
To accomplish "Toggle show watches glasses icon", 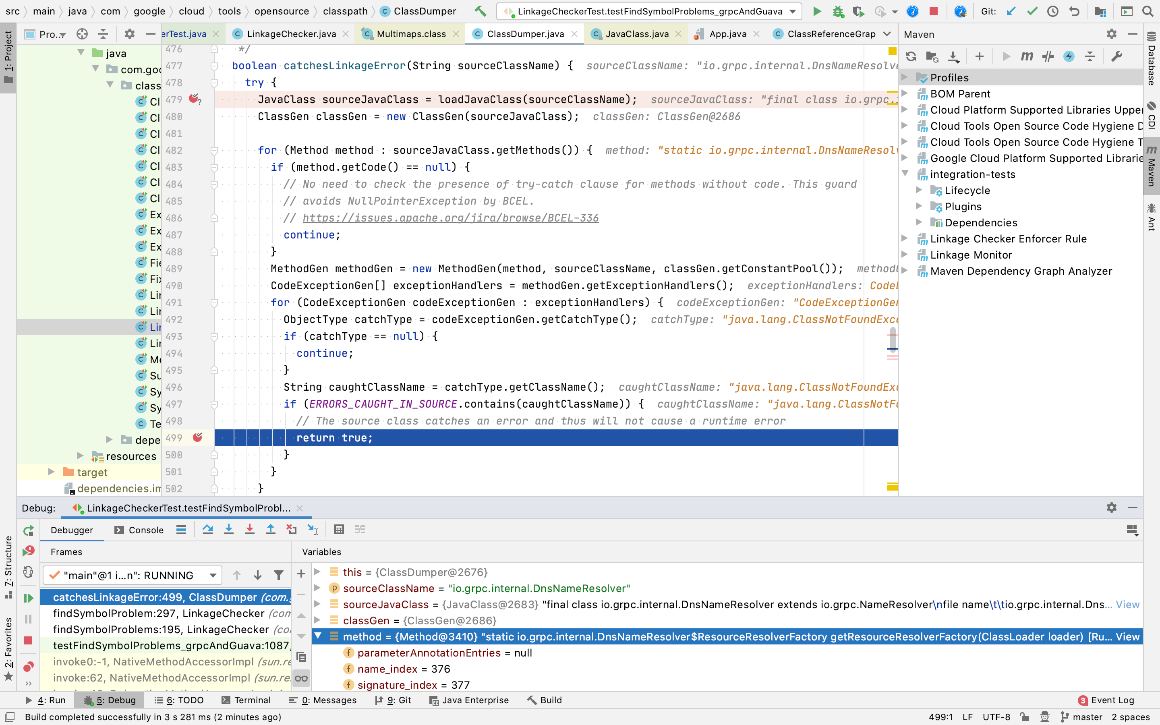I will coord(301,678).
